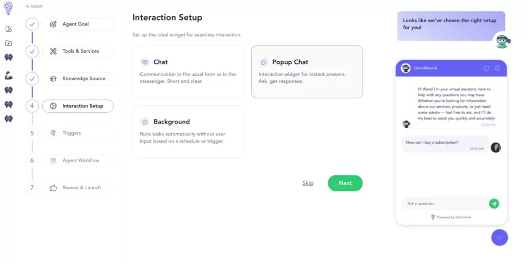
Task: Collapse the chat widget with the round chevron button
Action: [x=500, y=237]
